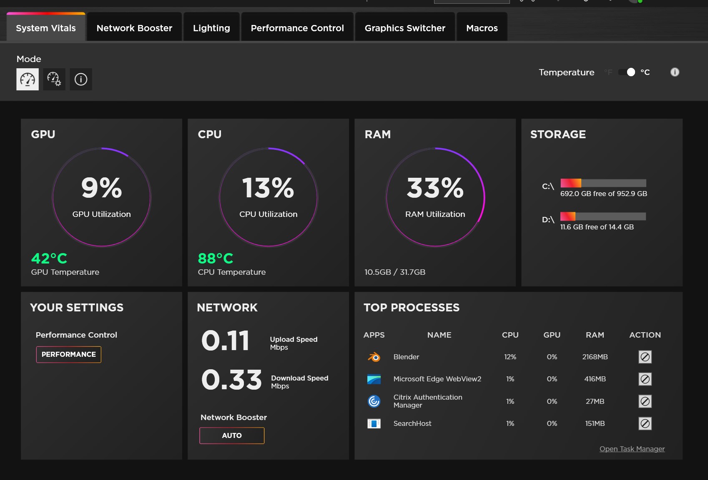Click the GPU column header in Top Processes

pyautogui.click(x=552, y=335)
